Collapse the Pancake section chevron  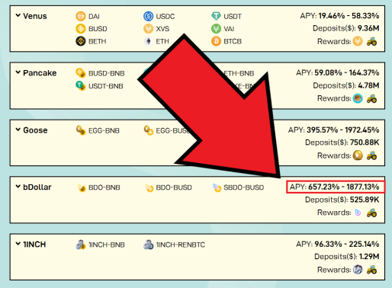pos(18,72)
